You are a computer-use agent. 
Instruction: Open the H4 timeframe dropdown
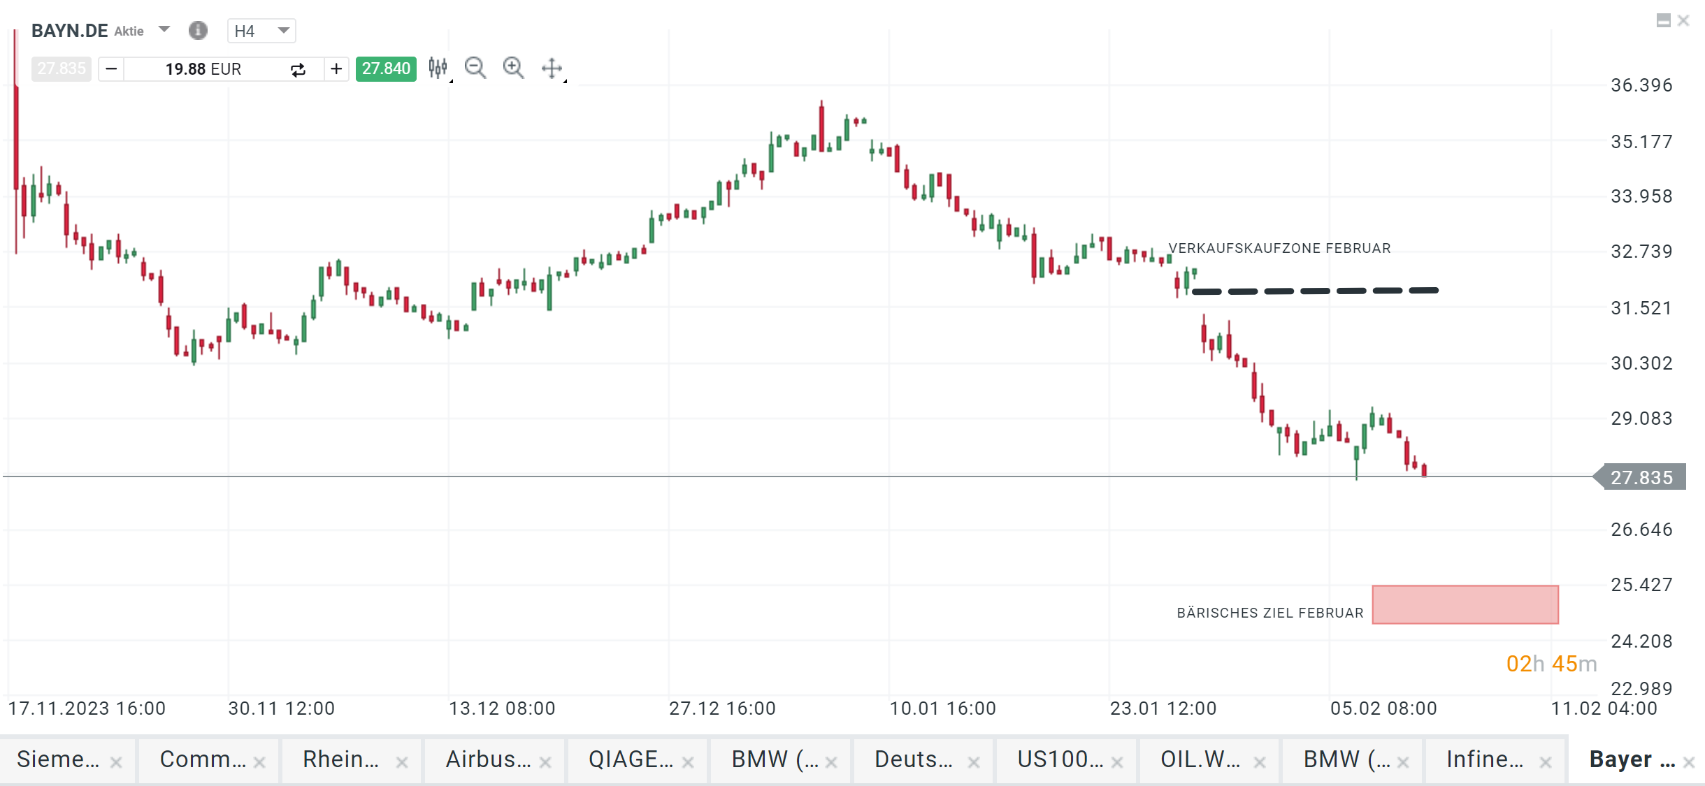tap(261, 31)
